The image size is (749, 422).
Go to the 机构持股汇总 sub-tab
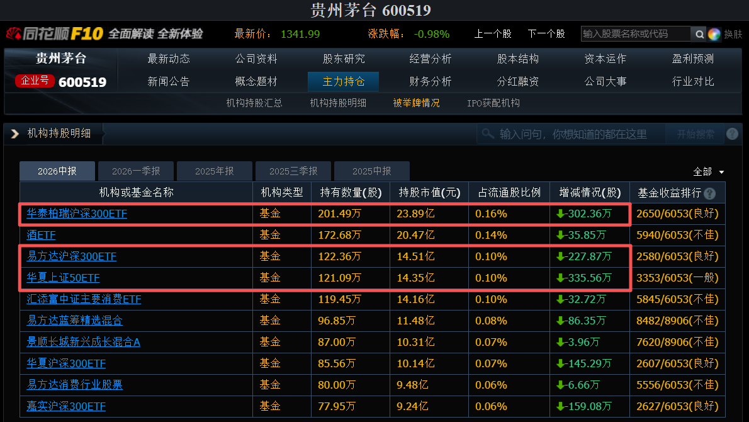click(254, 103)
